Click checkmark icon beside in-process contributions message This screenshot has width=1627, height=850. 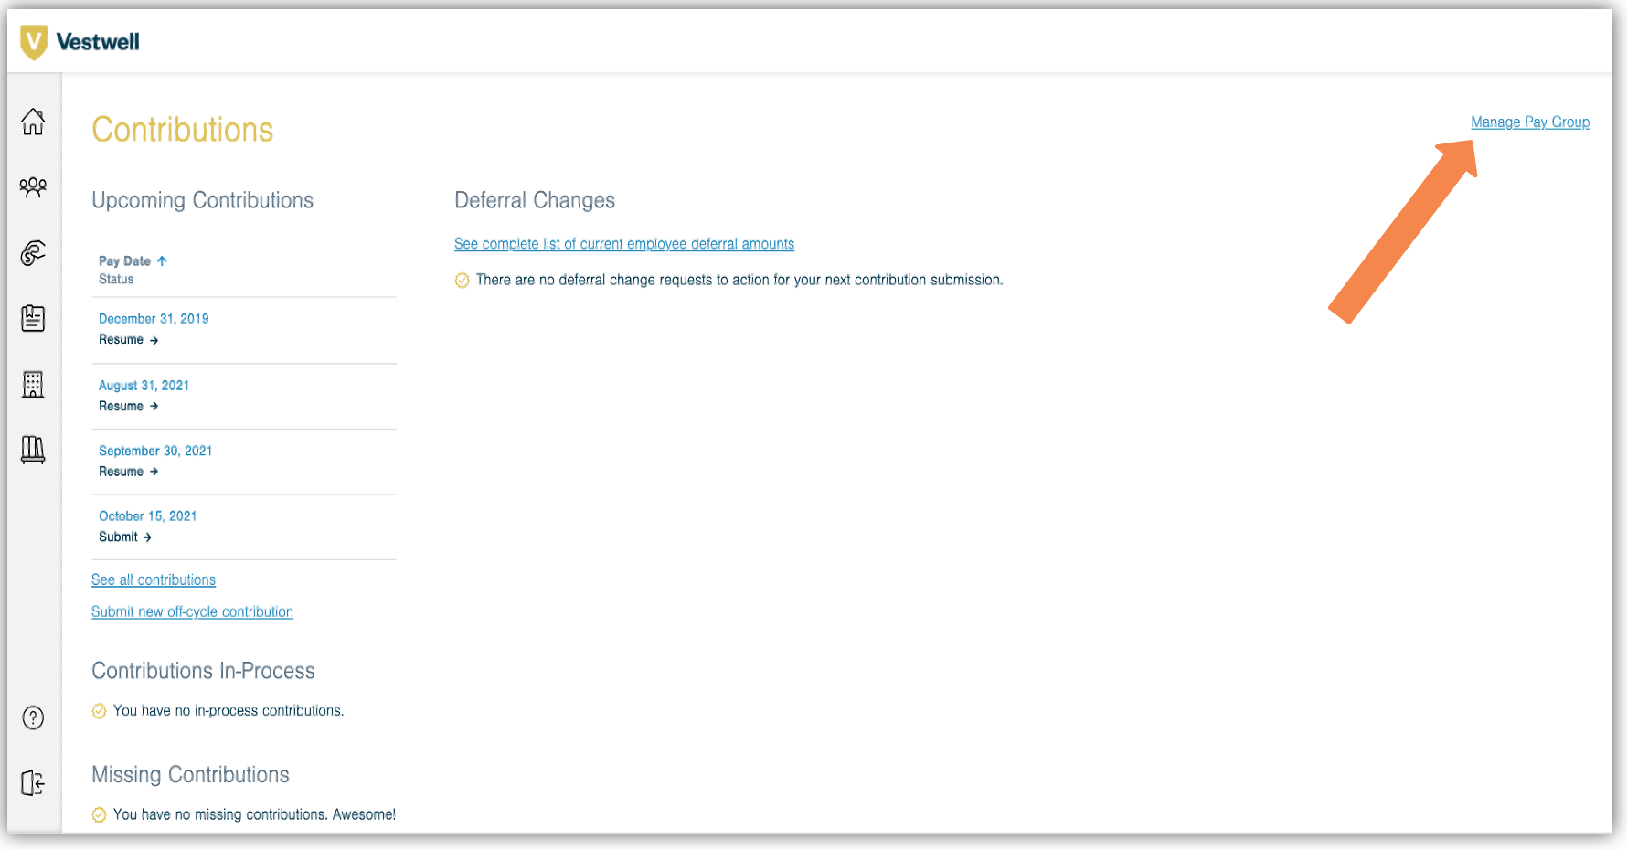(100, 711)
